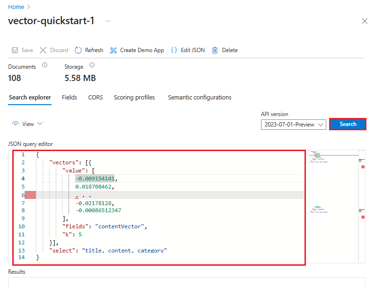Click the Documents info icon
The height and width of the screenshot is (288, 374).
(x=45, y=66)
